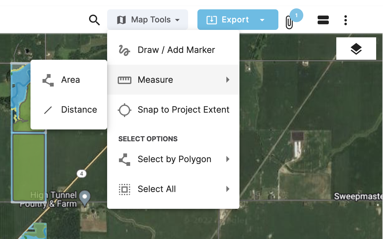The height and width of the screenshot is (239, 383).
Task: Click the Measure ruler icon
Action: [x=124, y=80]
